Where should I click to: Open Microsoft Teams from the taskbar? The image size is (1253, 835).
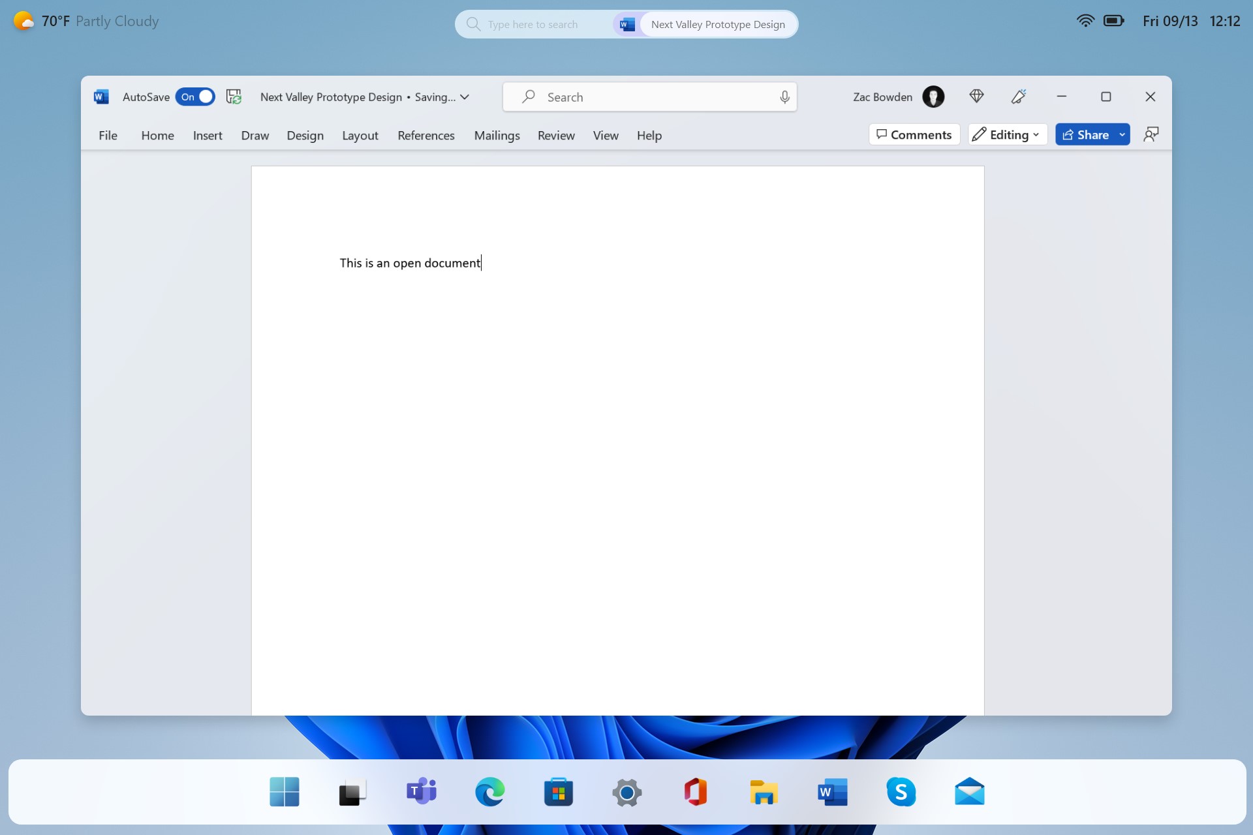(x=422, y=791)
